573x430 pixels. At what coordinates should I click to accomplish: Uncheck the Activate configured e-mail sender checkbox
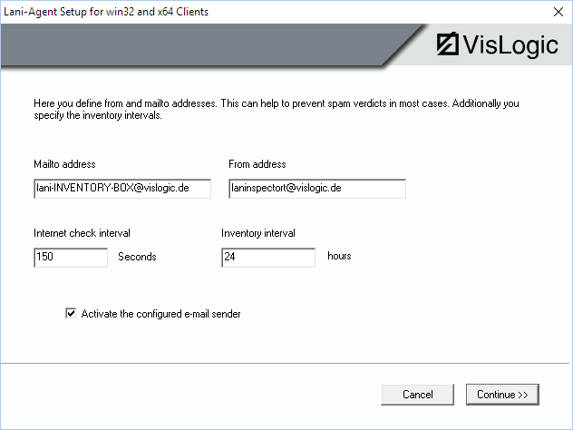[71, 314]
